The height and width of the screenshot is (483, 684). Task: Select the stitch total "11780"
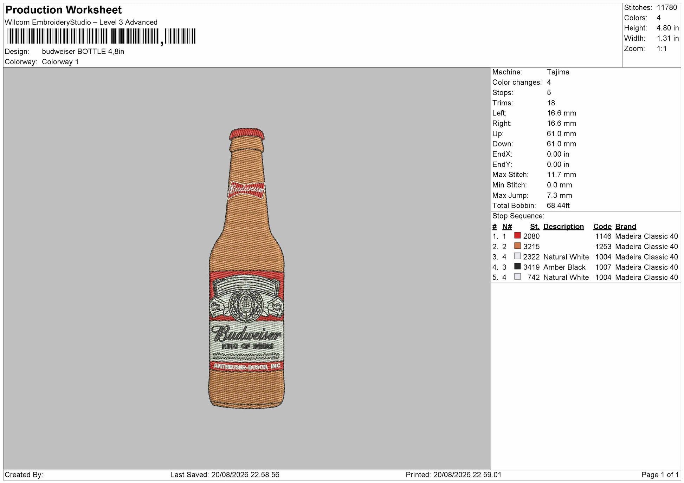[667, 7]
